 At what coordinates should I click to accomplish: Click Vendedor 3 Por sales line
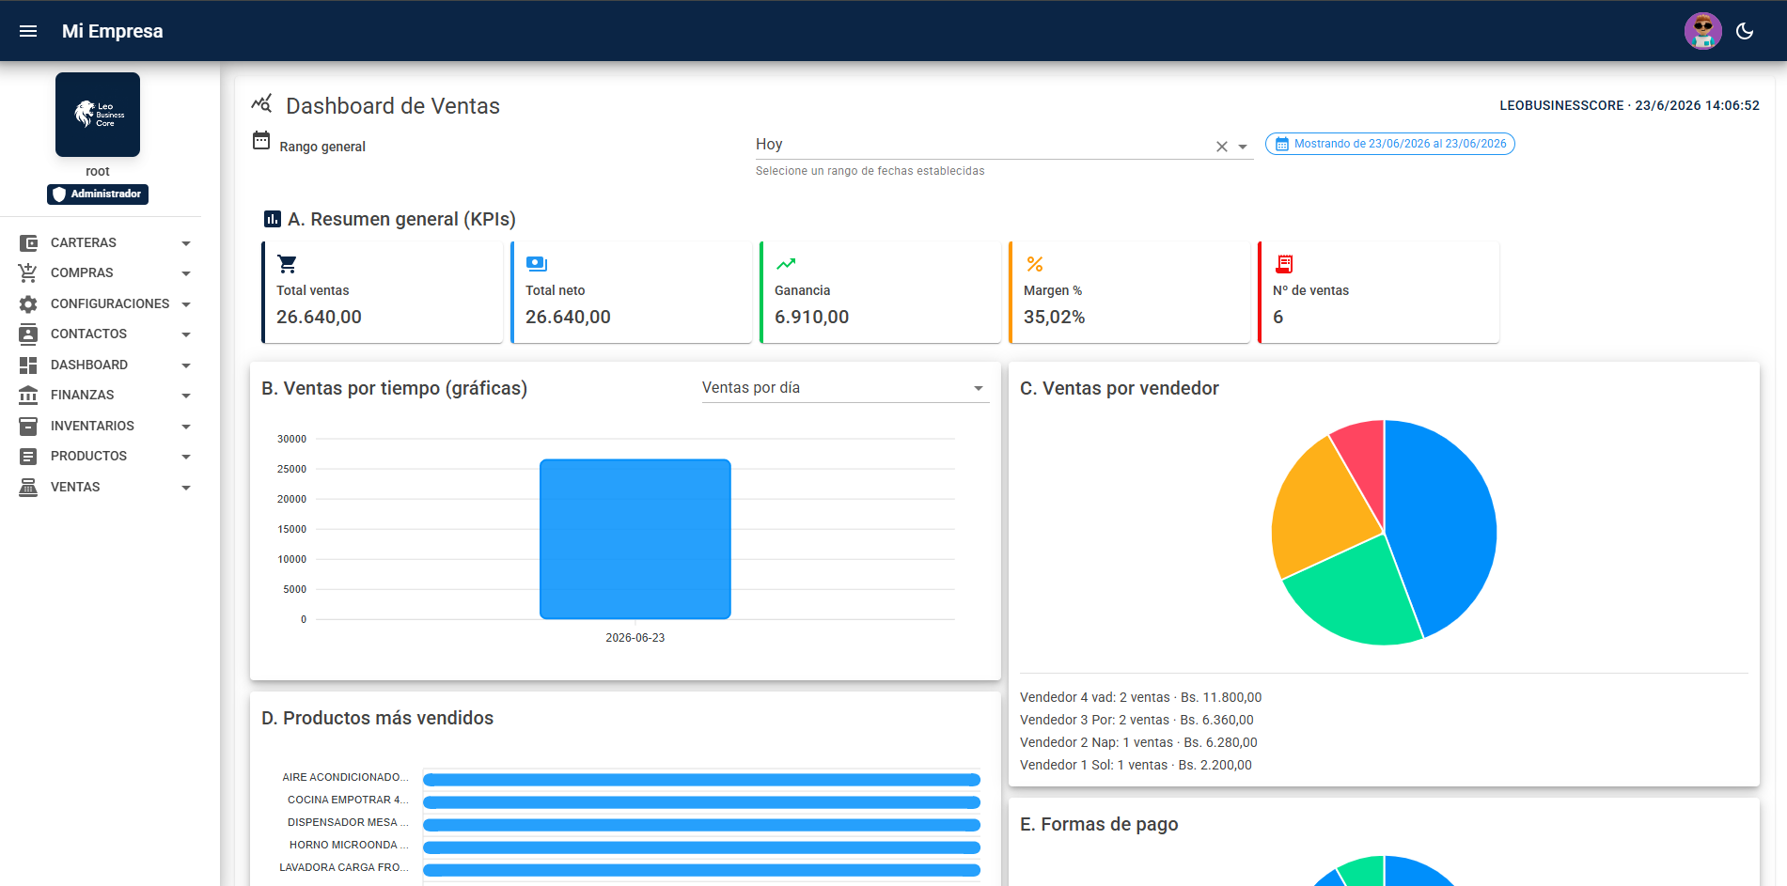tap(1136, 720)
